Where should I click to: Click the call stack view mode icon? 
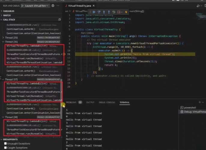click(x=59, y=19)
